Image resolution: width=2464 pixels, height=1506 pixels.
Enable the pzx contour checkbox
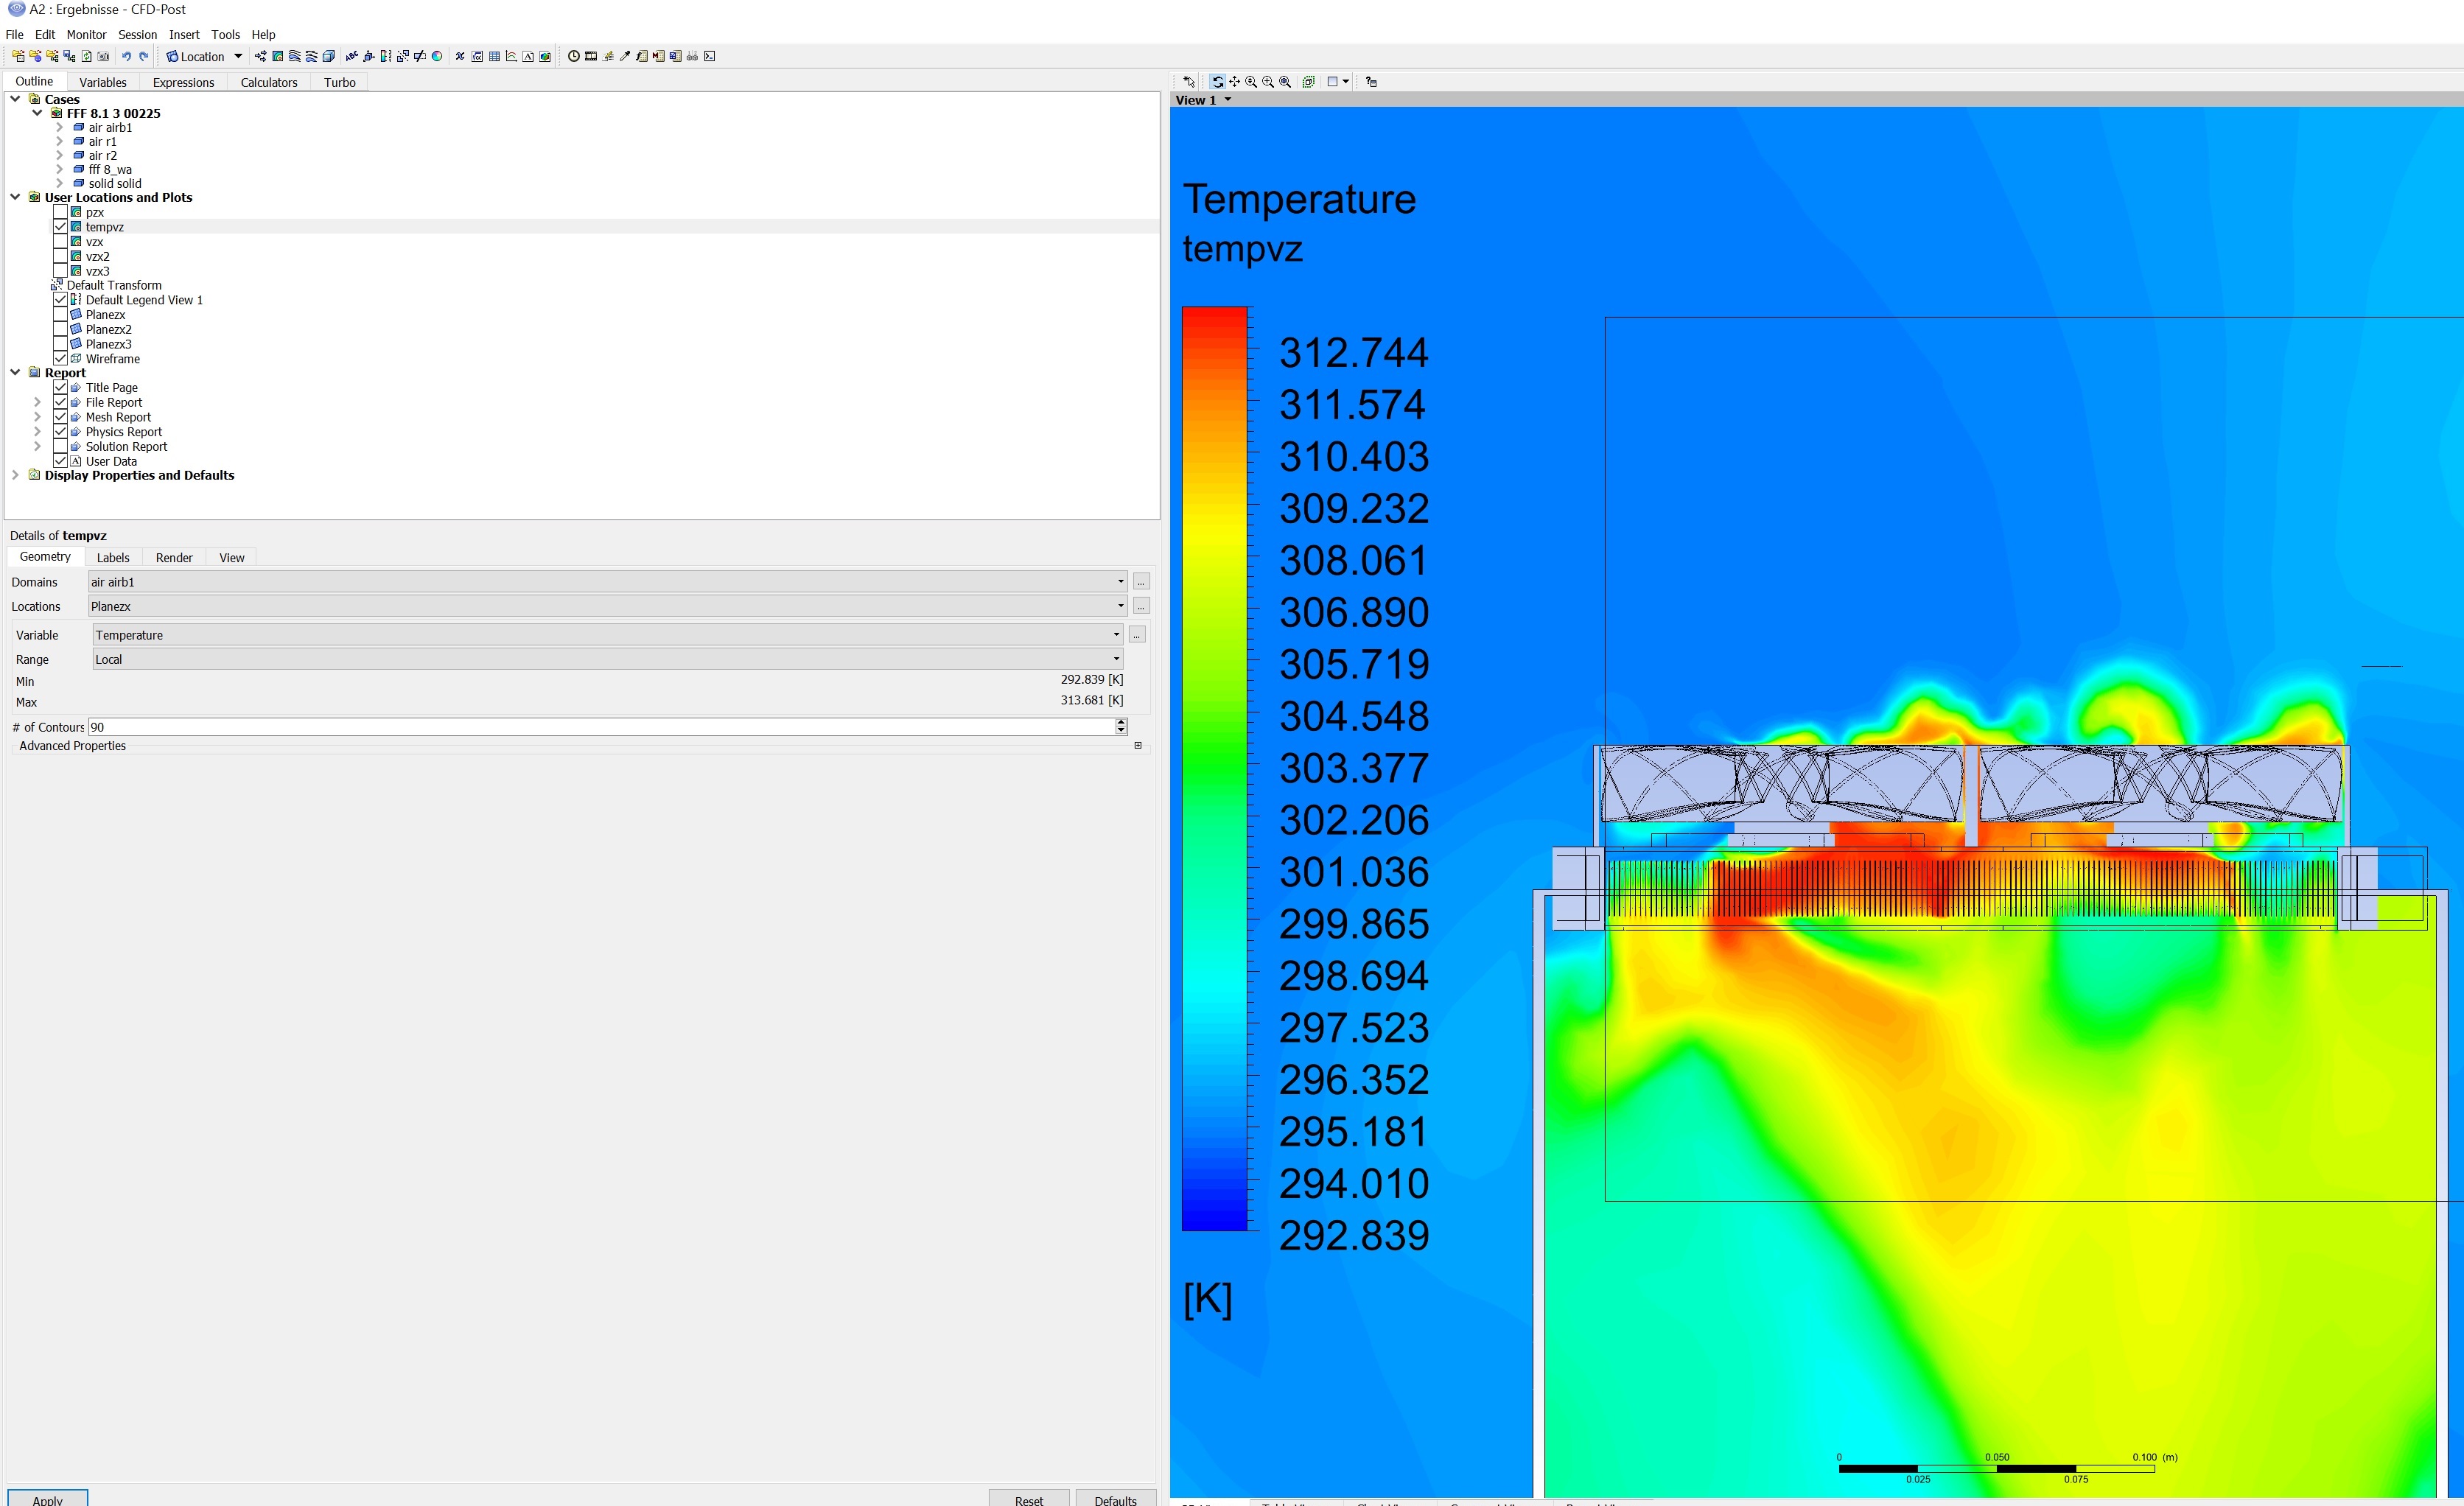(60, 212)
